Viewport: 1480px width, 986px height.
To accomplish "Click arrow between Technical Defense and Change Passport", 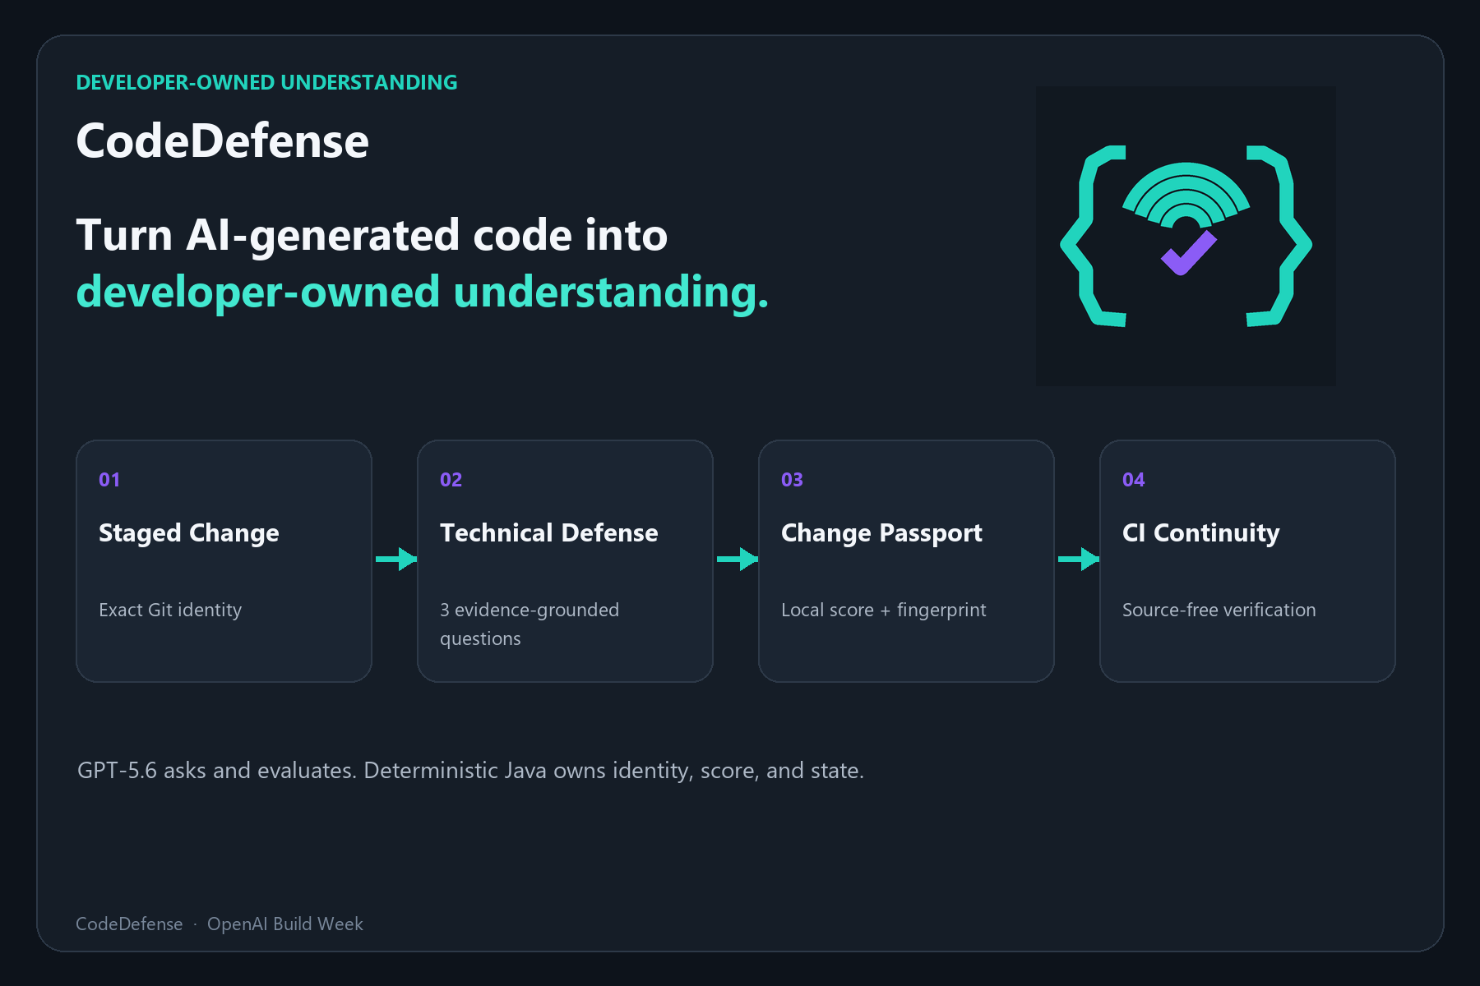I will [x=738, y=559].
